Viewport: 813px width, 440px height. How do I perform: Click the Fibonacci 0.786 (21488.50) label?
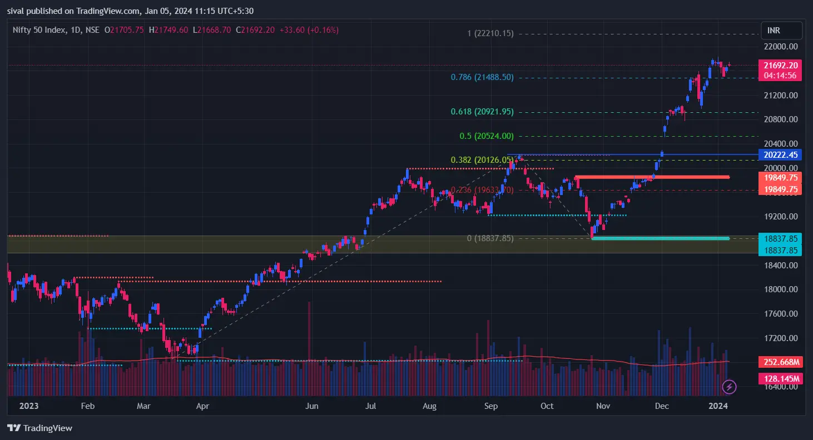click(x=482, y=78)
